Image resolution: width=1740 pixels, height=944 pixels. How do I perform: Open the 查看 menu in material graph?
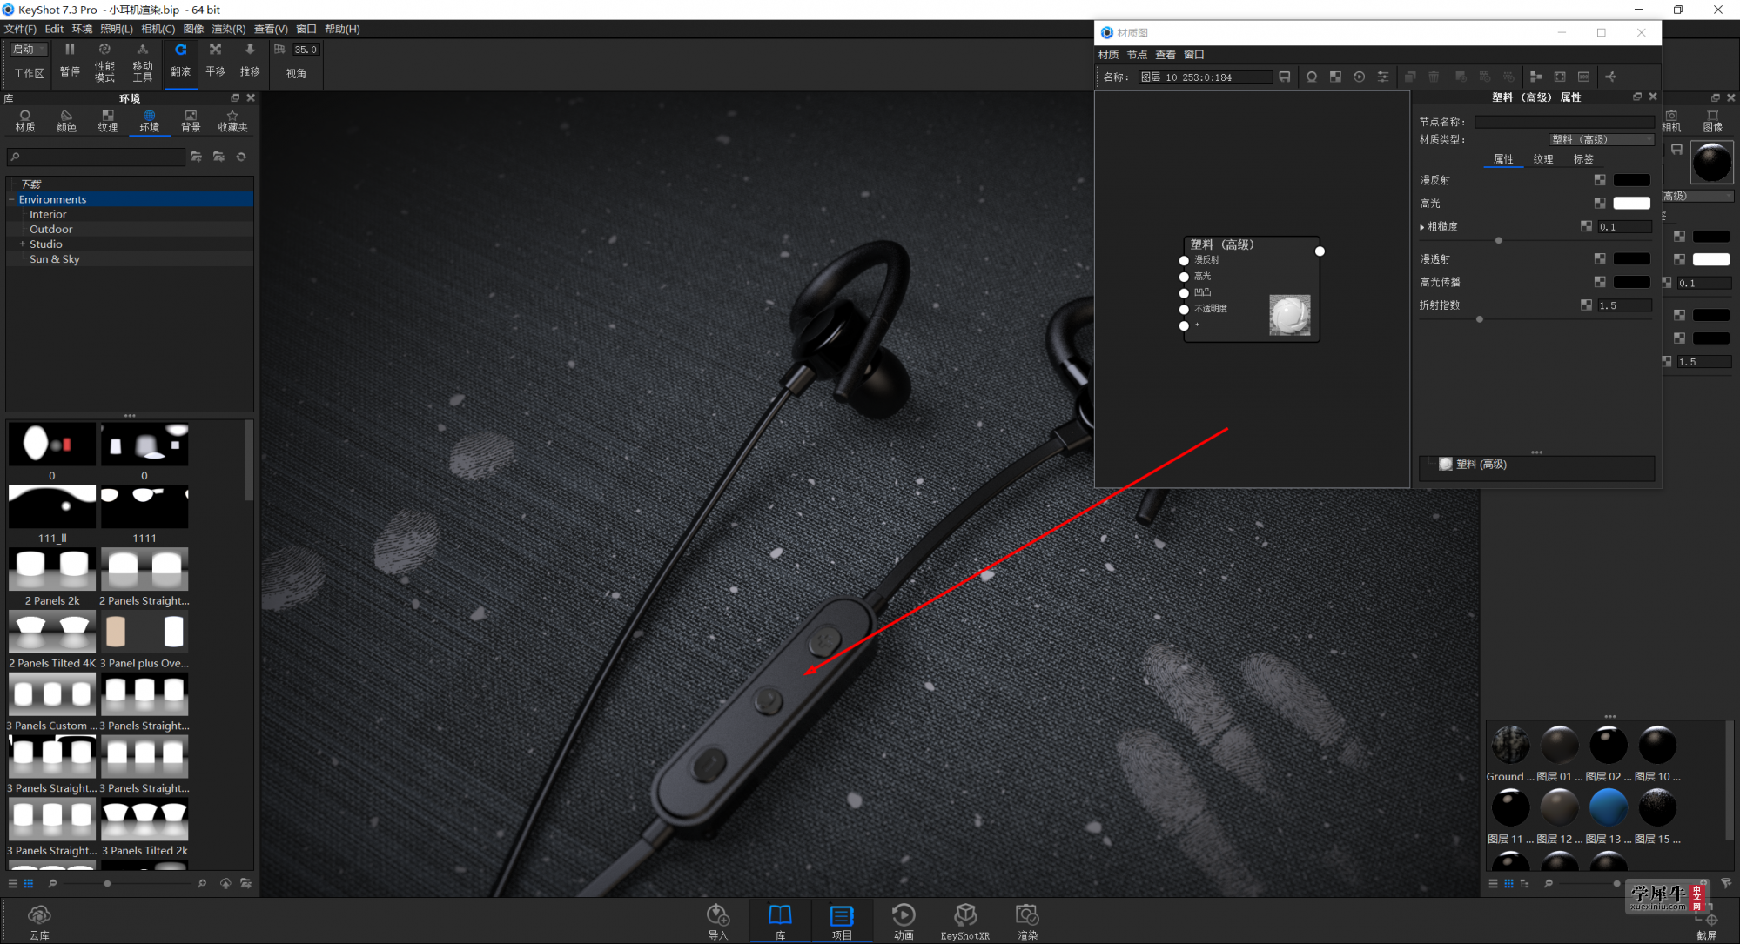coord(1166,54)
